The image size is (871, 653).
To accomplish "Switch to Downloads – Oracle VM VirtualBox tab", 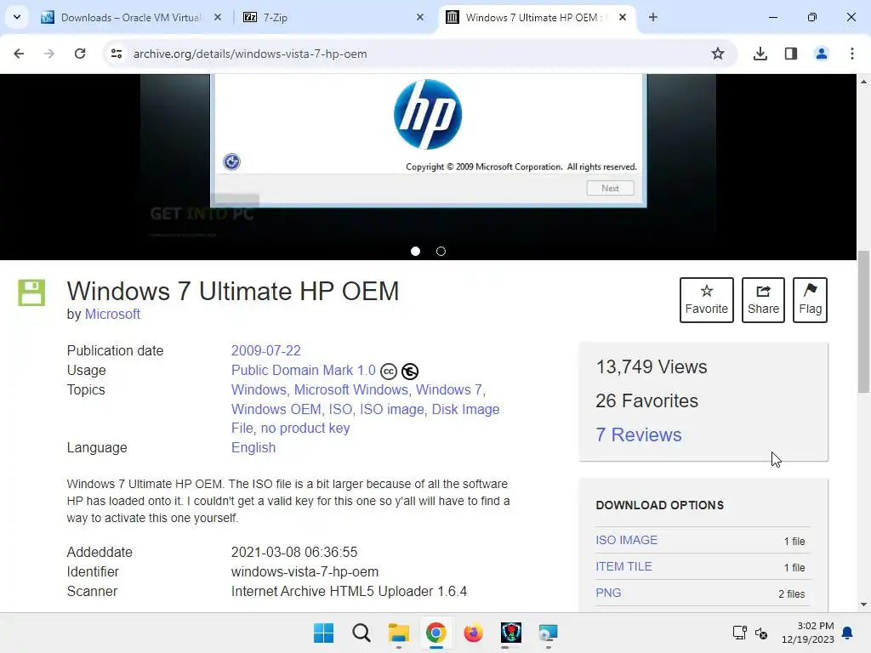I will coord(130,18).
